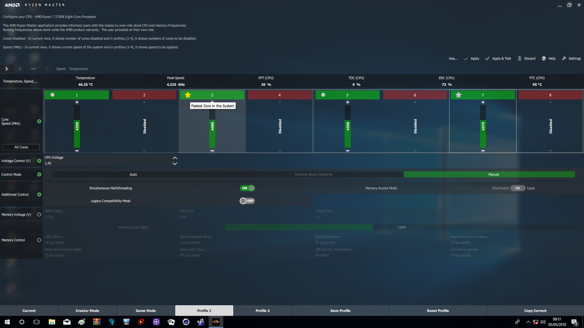Open Settings gear in the toolbar
Image resolution: width=584 pixels, height=328 pixels.
pos(571,58)
